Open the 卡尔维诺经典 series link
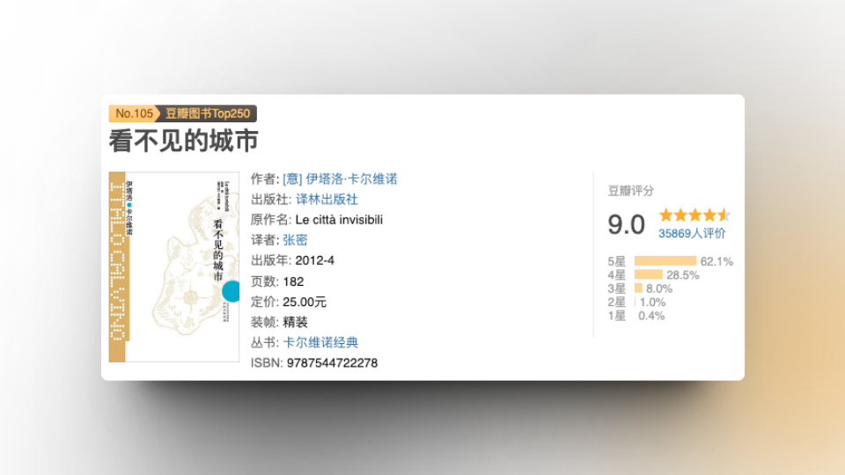The height and width of the screenshot is (475, 845). click(320, 342)
